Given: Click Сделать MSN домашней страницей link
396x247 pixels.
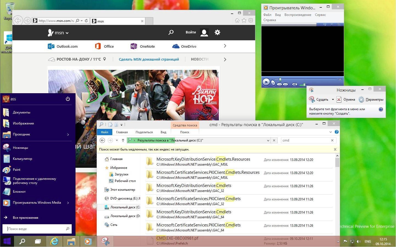Looking at the screenshot, I should click(149, 59).
